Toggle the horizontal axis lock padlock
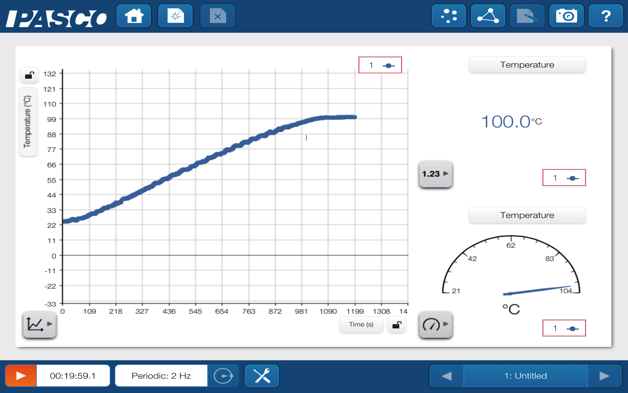628x393 pixels. (396, 325)
